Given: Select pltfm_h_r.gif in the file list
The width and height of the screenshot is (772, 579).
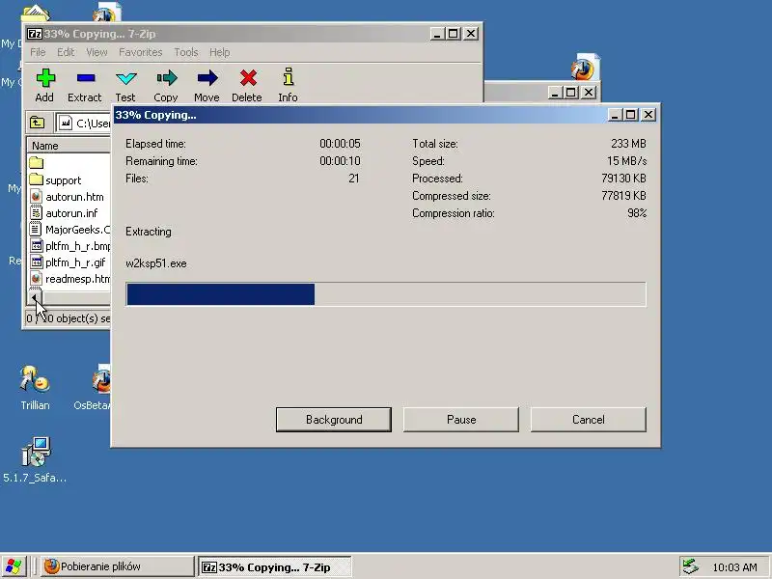Looking at the screenshot, I should 69,262.
